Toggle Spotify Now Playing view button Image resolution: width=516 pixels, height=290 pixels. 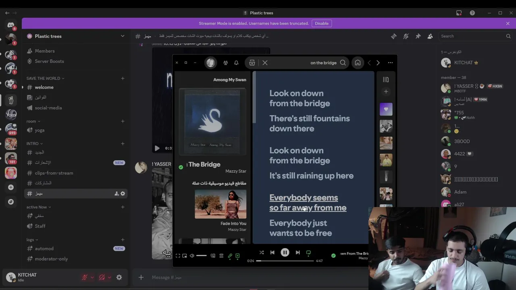click(237, 256)
